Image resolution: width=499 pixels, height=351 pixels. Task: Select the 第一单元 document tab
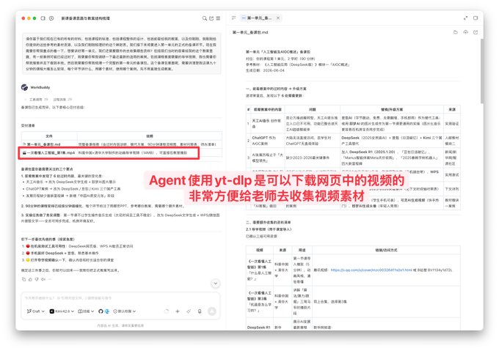[257, 18]
